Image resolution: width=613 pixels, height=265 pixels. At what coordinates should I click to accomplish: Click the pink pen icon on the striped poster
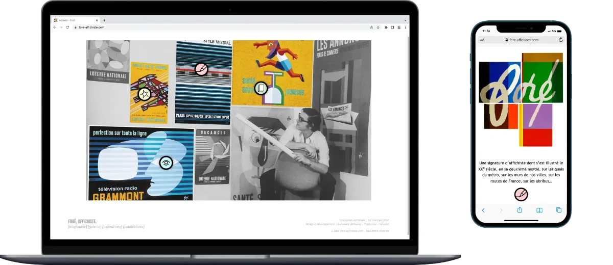pos(201,69)
